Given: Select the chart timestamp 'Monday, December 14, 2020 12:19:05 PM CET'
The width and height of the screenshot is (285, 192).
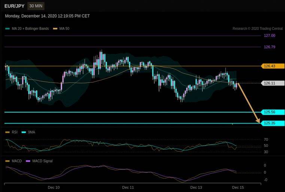Looking at the screenshot, I should [47, 16].
